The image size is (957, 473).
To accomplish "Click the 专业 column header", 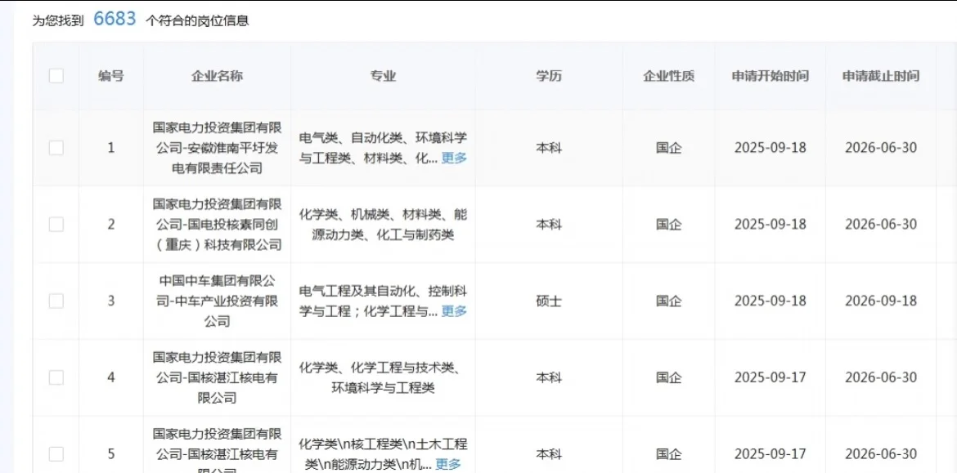I will (382, 75).
